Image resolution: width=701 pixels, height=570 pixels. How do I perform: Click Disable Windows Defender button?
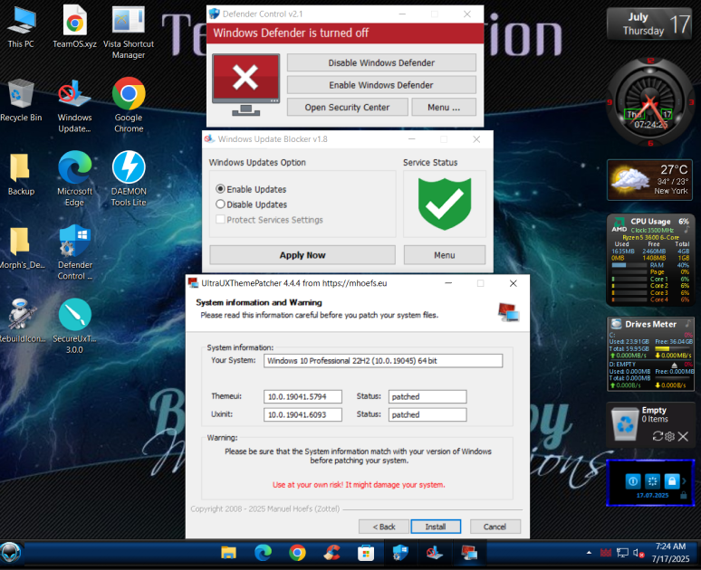[x=381, y=62]
